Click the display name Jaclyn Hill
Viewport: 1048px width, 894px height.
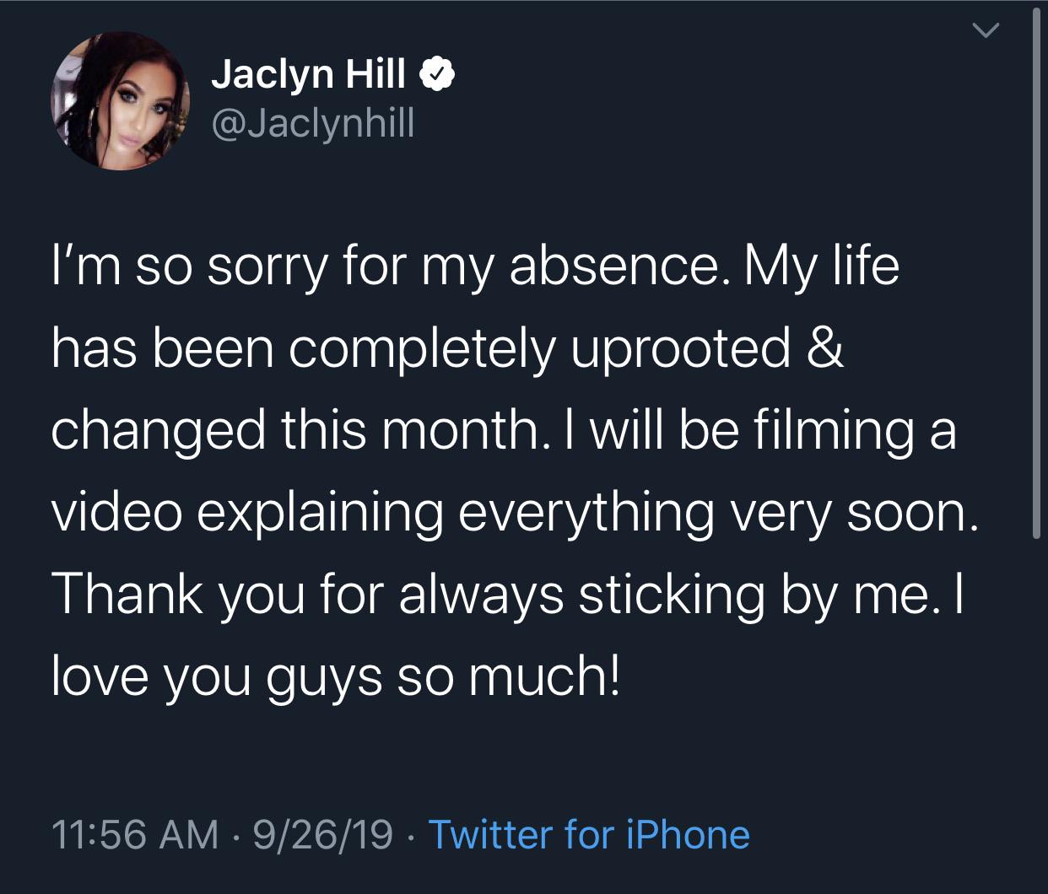click(x=308, y=73)
